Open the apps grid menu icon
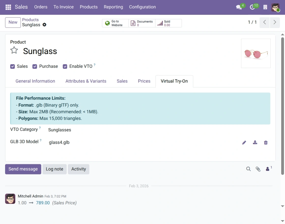This screenshot has height=224, width=285. click(x=8, y=7)
